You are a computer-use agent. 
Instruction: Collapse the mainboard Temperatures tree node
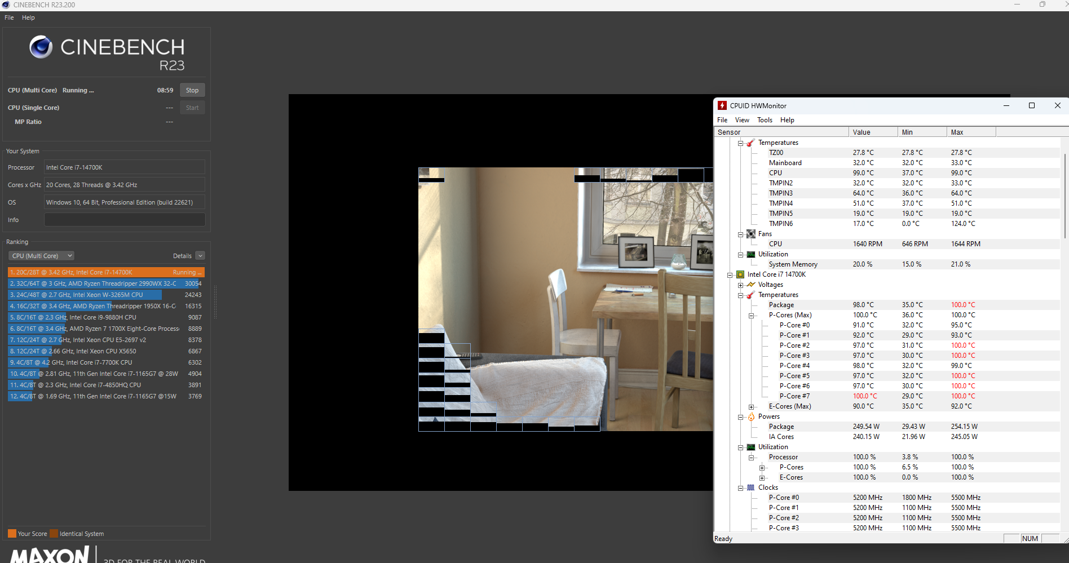[741, 143]
